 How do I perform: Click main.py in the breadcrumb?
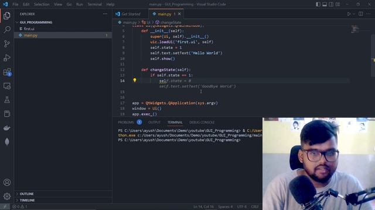(x=129, y=22)
